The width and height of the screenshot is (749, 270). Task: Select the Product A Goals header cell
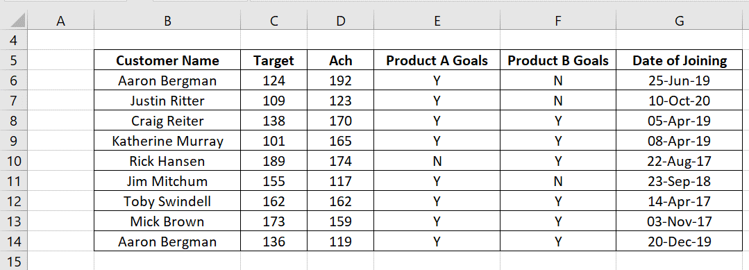[437, 60]
